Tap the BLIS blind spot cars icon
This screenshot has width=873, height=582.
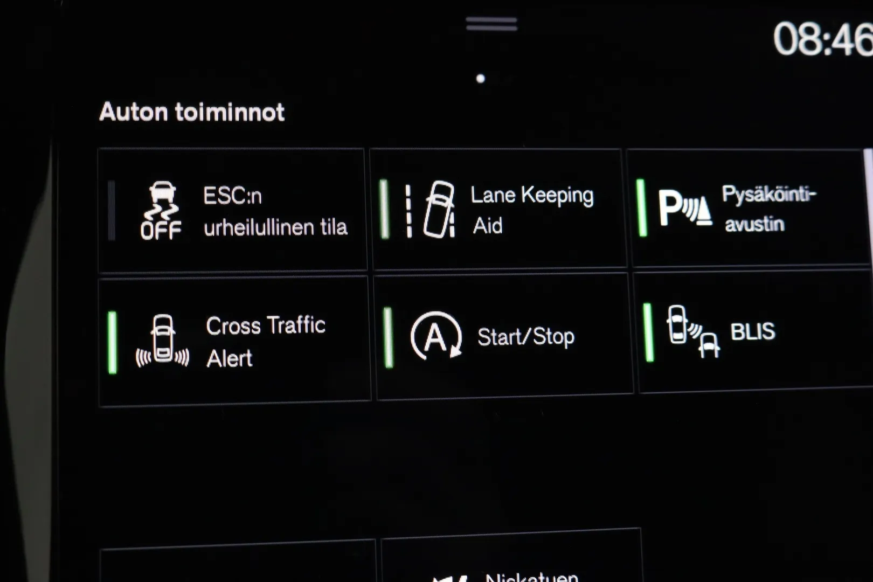[x=693, y=331]
